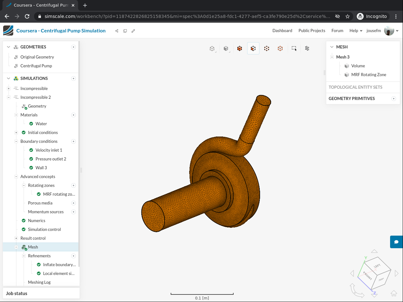
Task: Select the mesh clip tool icon
Action: pyautogui.click(x=307, y=48)
